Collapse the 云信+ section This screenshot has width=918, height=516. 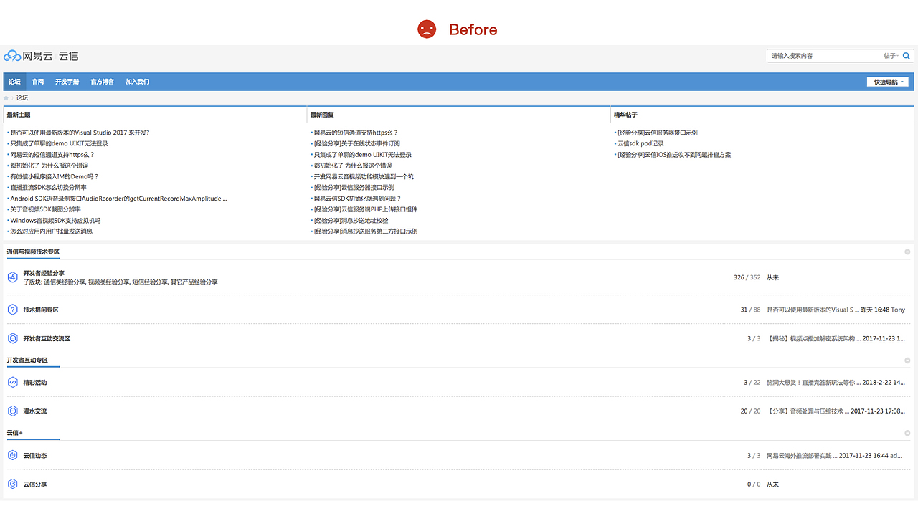point(907,433)
